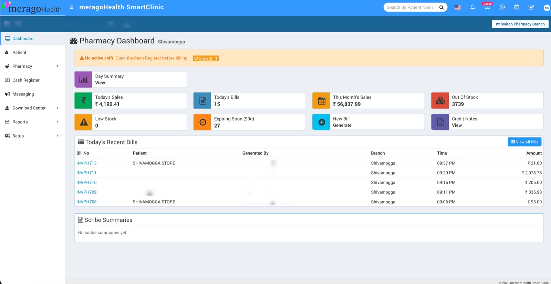This screenshot has height=284, width=551.
Task: Open the MD user avatar menu
Action: click(x=547, y=8)
